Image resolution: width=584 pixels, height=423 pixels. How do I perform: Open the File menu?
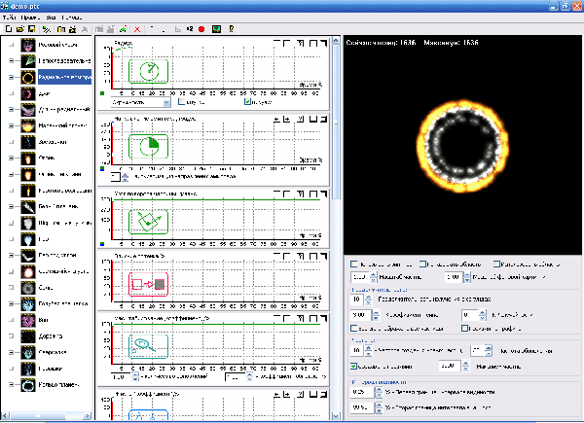[9, 18]
